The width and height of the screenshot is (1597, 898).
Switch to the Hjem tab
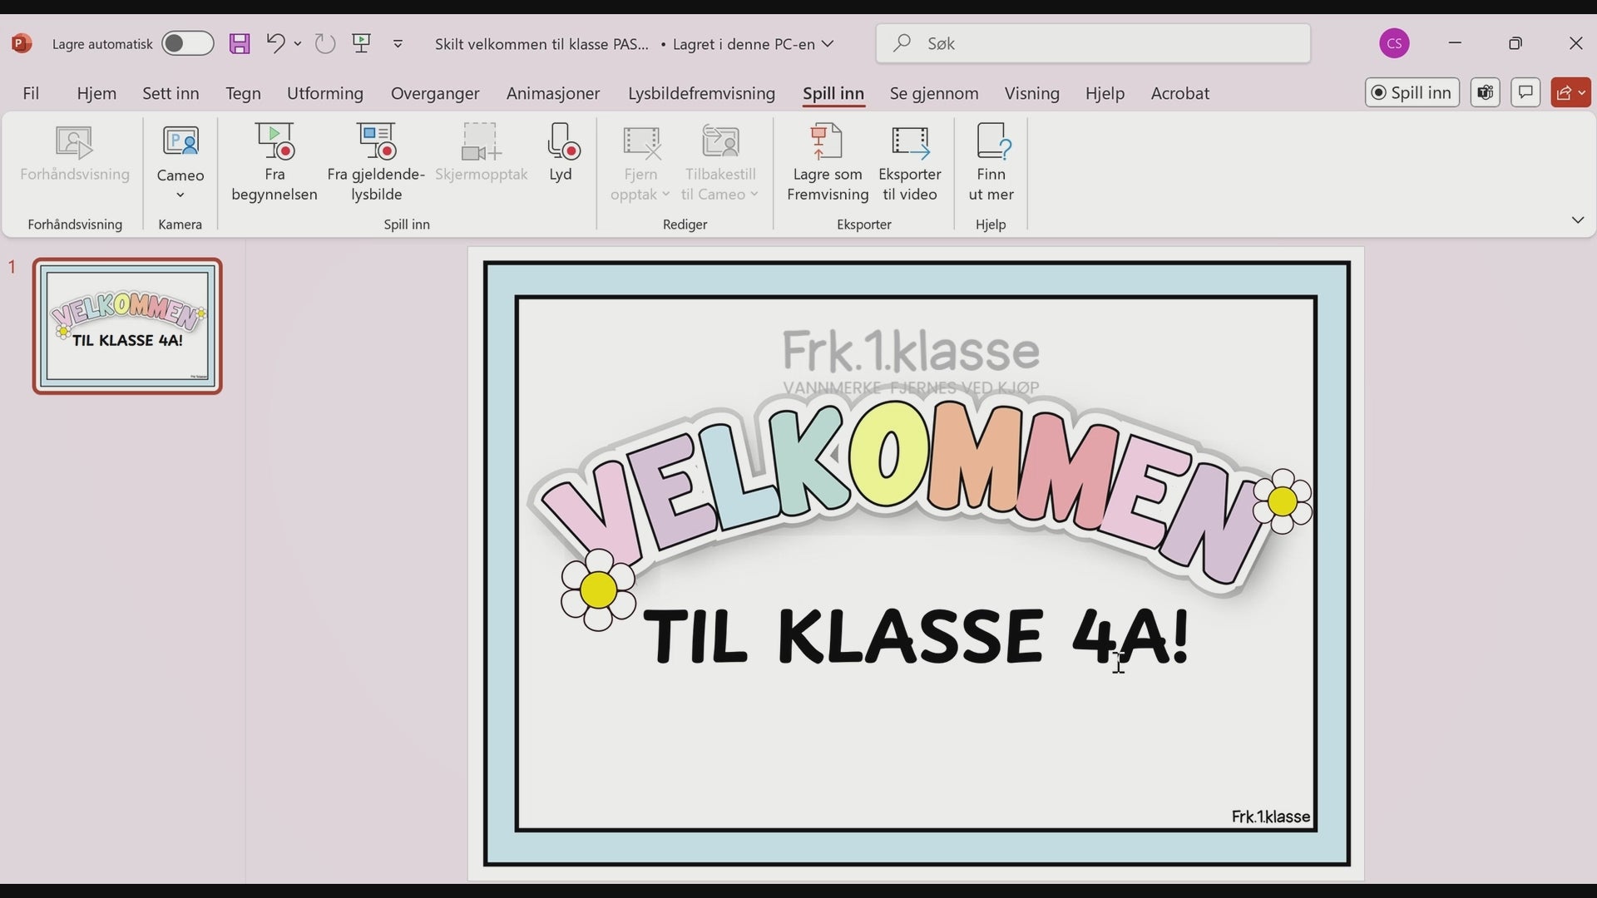(96, 93)
